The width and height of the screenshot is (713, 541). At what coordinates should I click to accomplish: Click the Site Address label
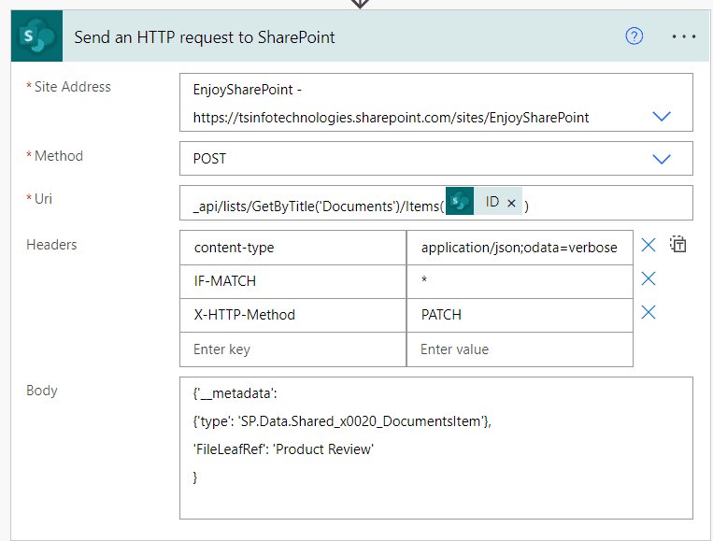click(x=72, y=86)
